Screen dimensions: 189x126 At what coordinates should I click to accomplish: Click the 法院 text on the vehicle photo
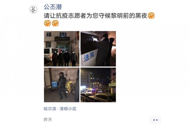pos(89,57)
